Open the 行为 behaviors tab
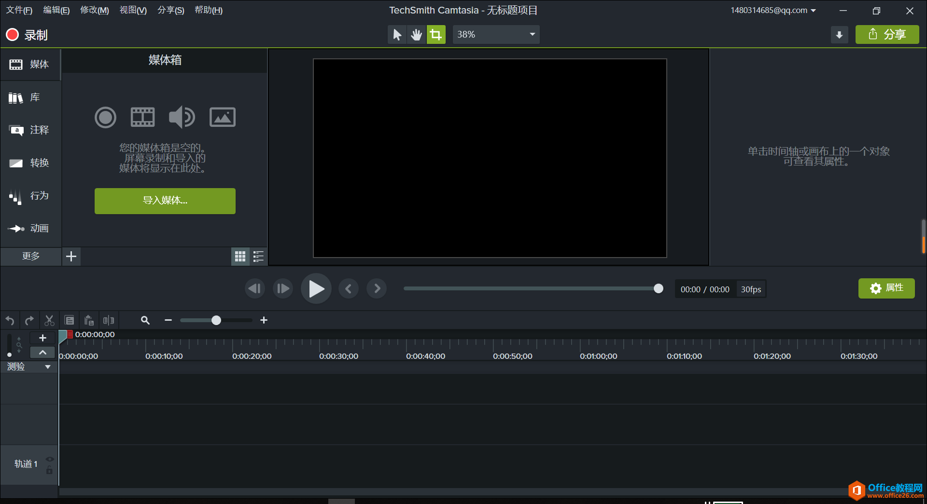Image resolution: width=927 pixels, height=504 pixels. 30,196
